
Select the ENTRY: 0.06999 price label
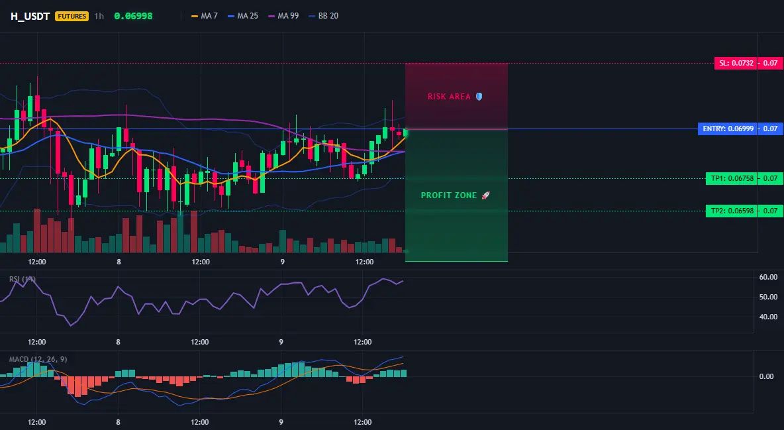click(727, 129)
